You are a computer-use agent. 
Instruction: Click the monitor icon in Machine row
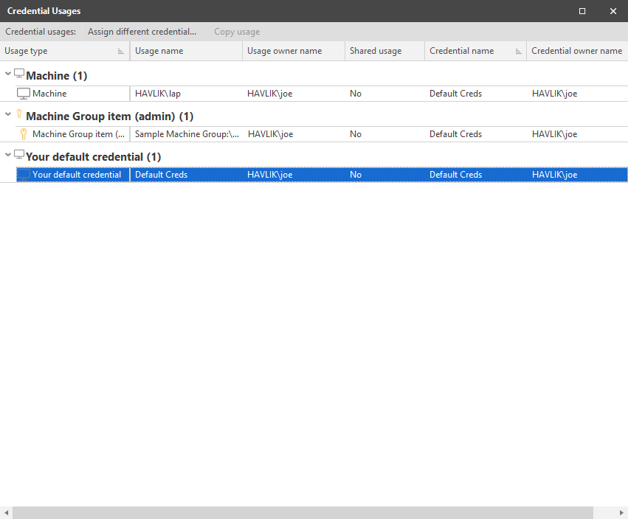(24, 94)
